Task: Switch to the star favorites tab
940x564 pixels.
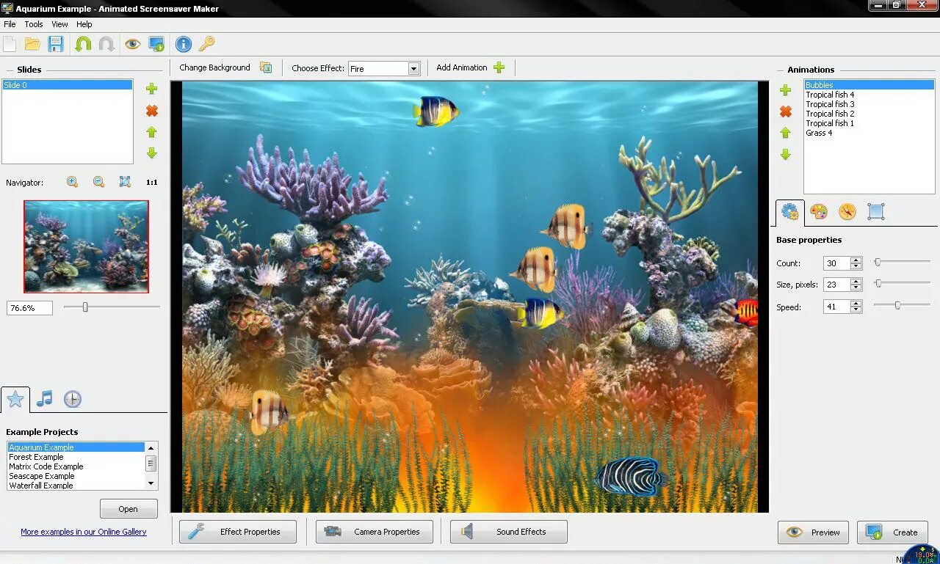Action: 15,399
